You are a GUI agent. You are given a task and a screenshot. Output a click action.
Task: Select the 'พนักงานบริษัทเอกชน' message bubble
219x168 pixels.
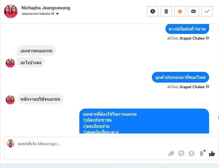pos(40,99)
